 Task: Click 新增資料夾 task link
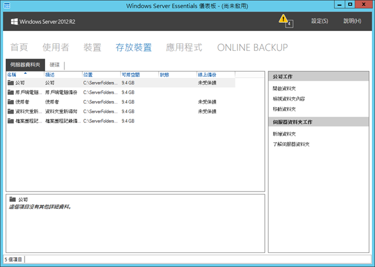click(284, 134)
